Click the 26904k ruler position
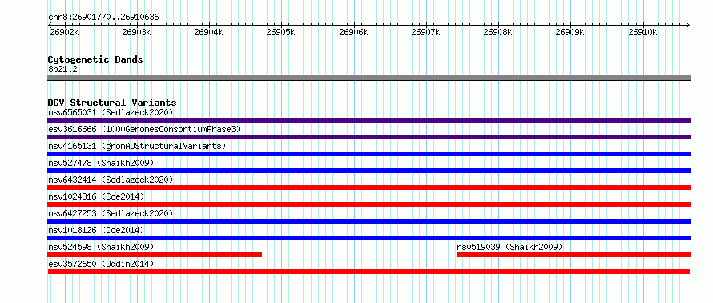The image size is (713, 303). [209, 33]
